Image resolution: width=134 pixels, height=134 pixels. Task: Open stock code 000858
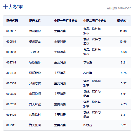tap(11, 52)
